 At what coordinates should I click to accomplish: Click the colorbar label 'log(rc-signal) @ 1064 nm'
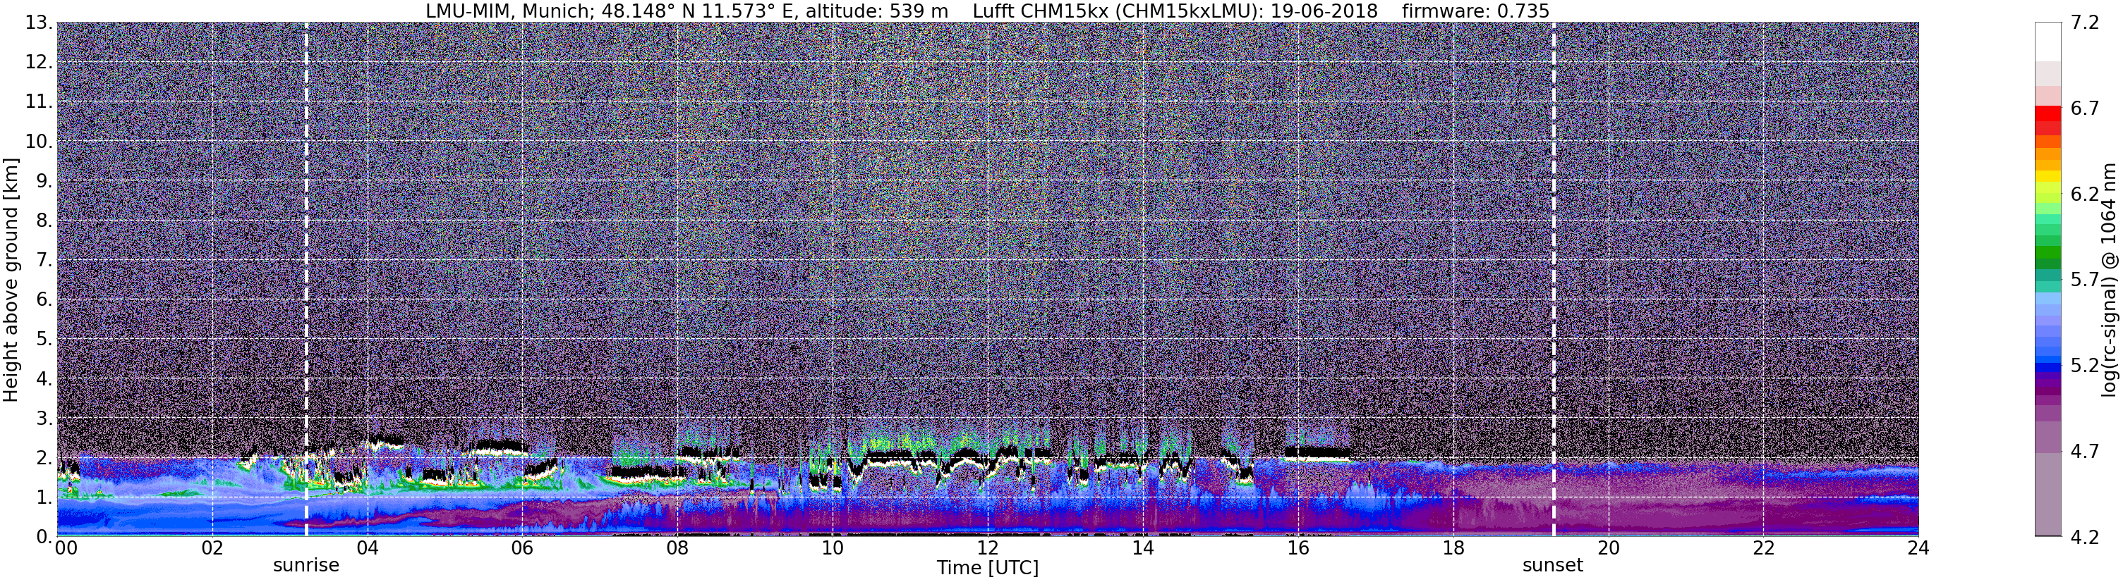click(2110, 280)
